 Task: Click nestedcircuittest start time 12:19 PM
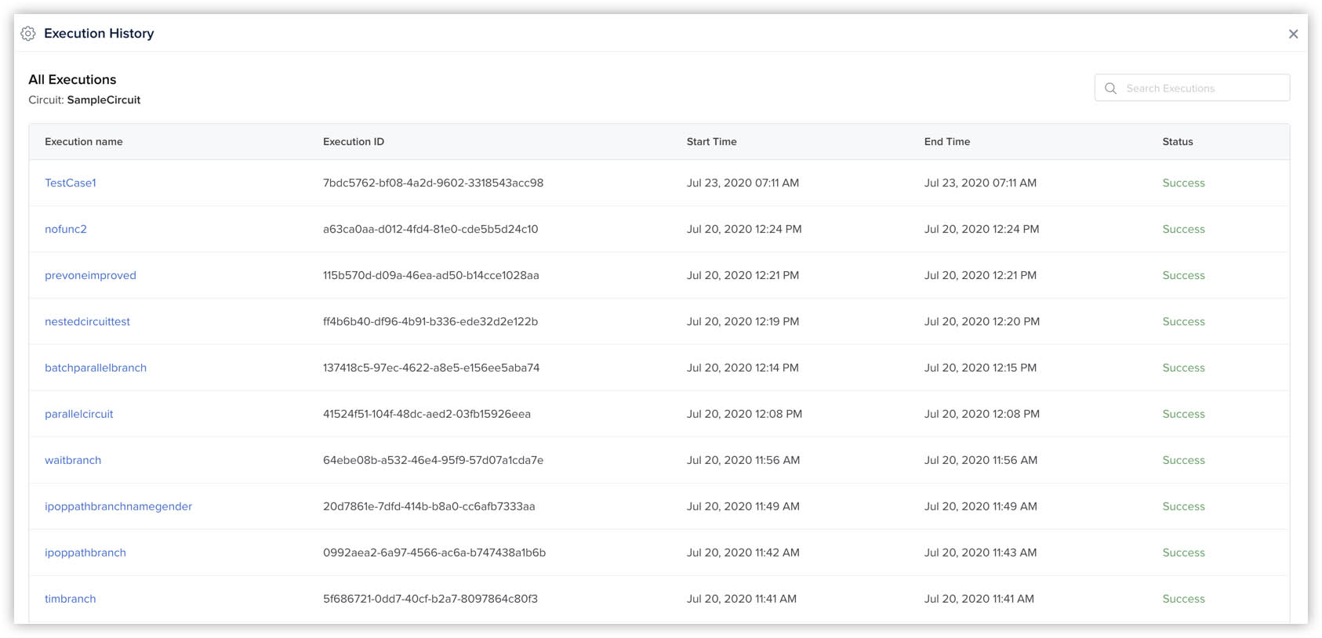(x=743, y=321)
